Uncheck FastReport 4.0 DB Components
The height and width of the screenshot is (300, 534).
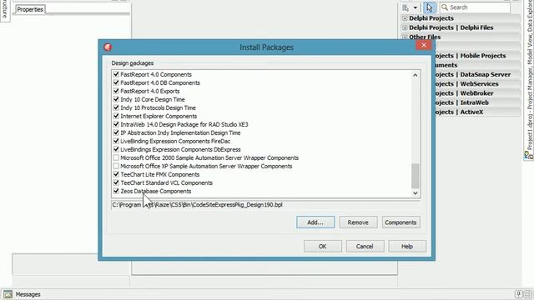pyautogui.click(x=116, y=82)
